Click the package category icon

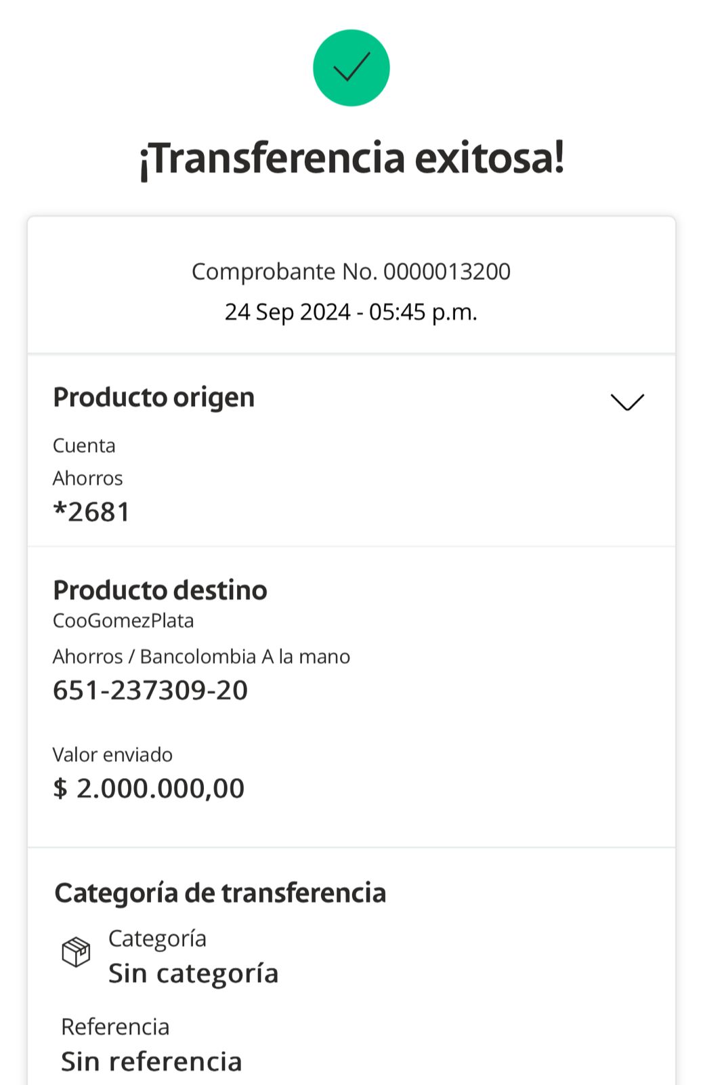[76, 952]
